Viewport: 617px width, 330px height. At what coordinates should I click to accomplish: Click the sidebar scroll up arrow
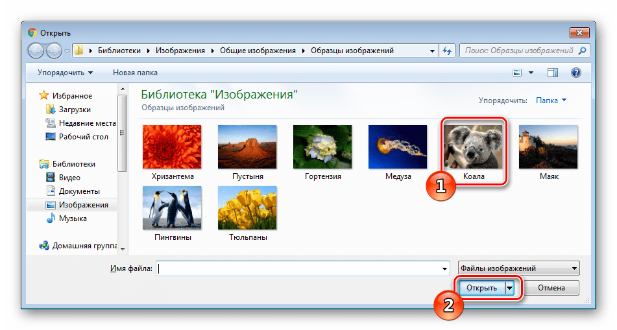[123, 89]
